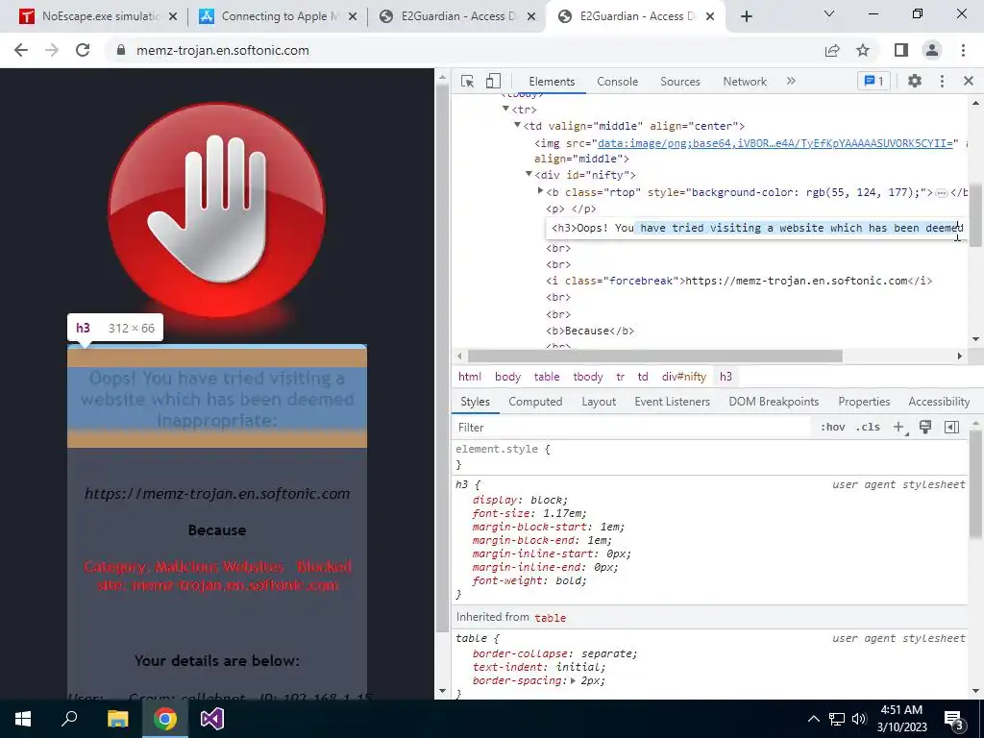The width and height of the screenshot is (984, 738).
Task: Activate the inspect element picker tool
Action: (x=467, y=81)
